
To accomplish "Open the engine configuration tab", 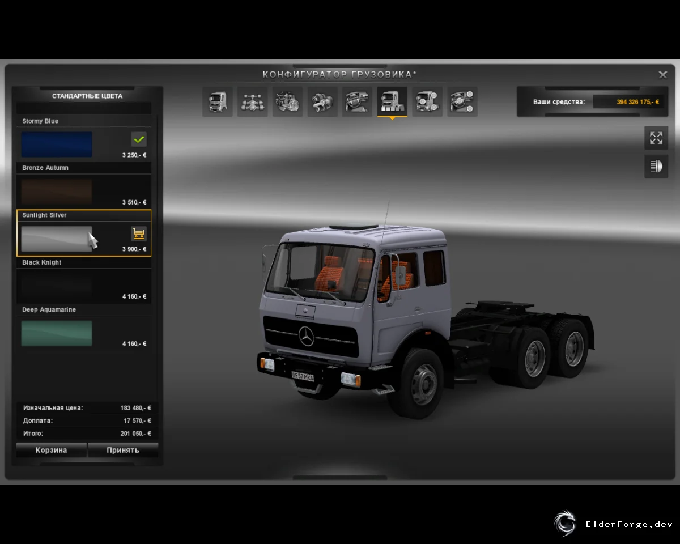I will point(287,101).
